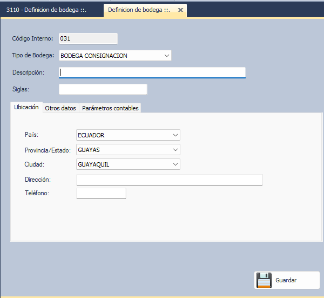Click the Descripción field label
The height and width of the screenshot is (298, 324).
[28, 72]
